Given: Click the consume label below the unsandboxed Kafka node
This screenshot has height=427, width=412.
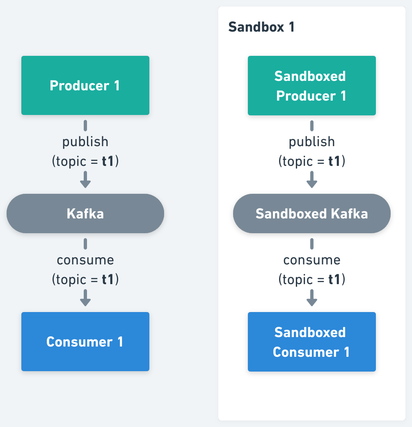Looking at the screenshot, I should [85, 260].
